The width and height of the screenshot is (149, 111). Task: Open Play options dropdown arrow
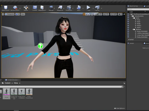pos(93,8)
